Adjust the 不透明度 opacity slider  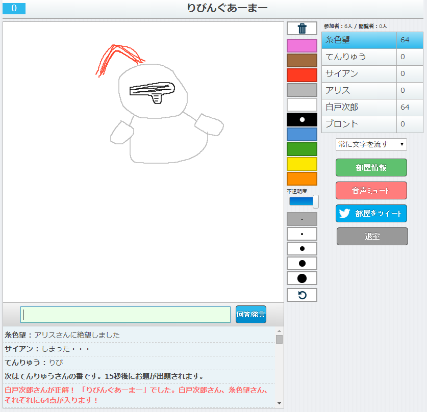304,201
